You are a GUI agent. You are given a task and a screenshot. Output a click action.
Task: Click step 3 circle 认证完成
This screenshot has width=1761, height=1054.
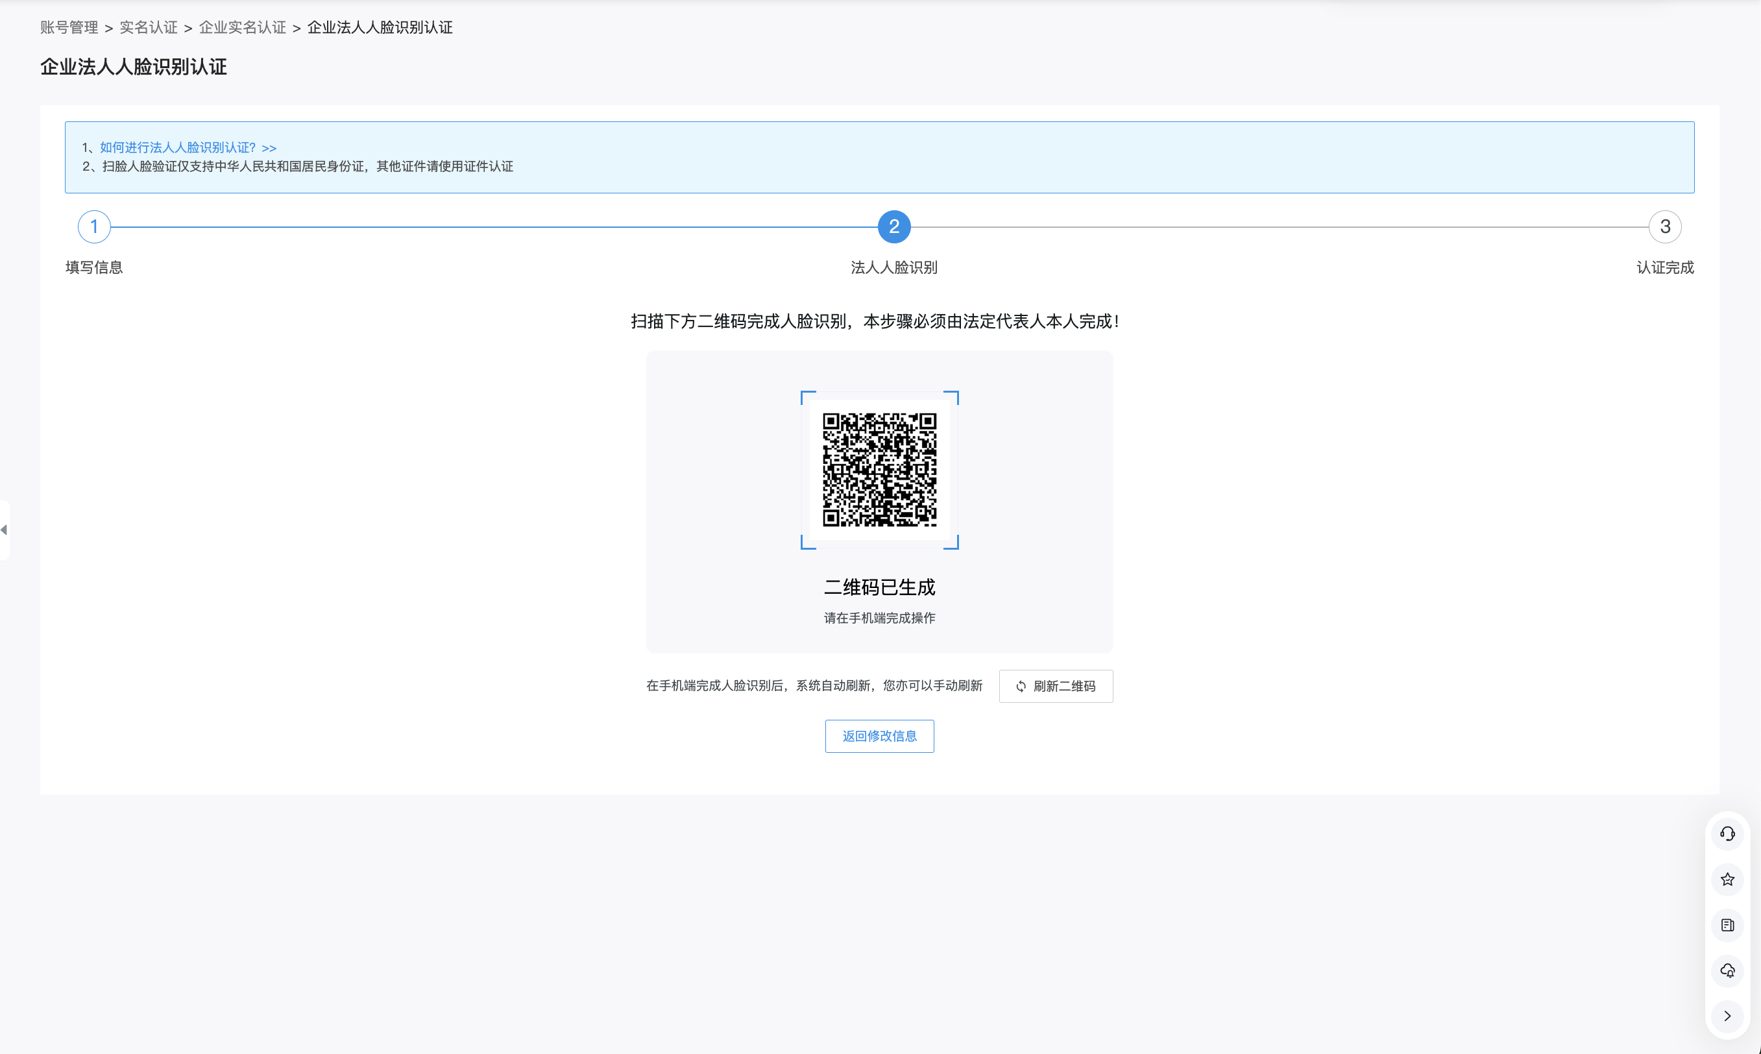click(1664, 227)
